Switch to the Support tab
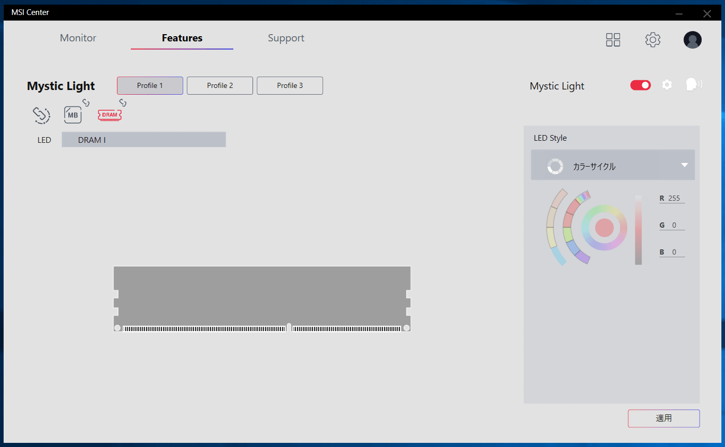 (x=286, y=38)
